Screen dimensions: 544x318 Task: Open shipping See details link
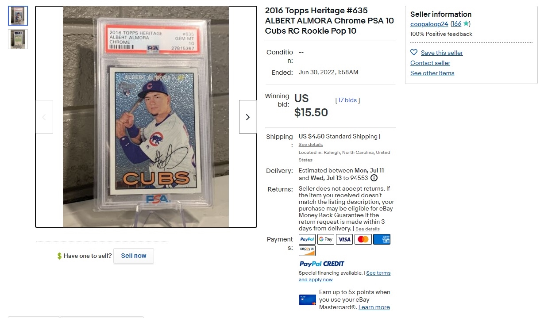coord(311,145)
